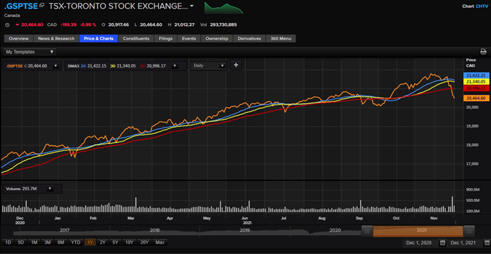Image resolution: width=491 pixels, height=254 pixels.
Task: Click 2020 in the overview timeline
Action: [335, 230]
